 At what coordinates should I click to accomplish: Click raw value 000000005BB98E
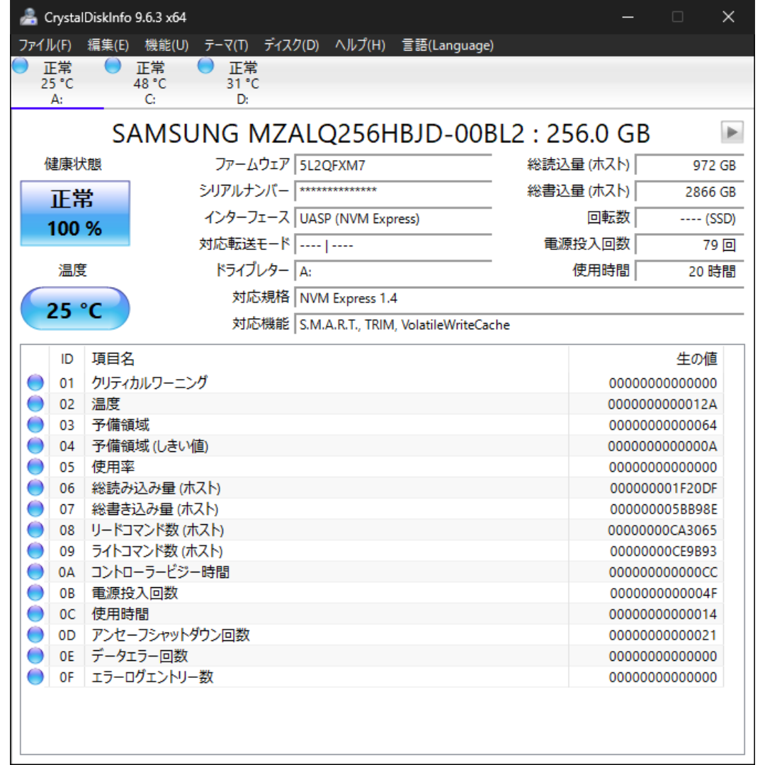pyautogui.click(x=664, y=509)
